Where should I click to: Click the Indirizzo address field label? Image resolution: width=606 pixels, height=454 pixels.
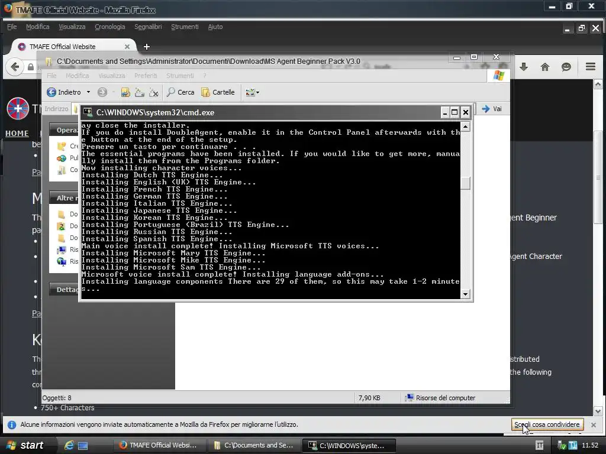[x=56, y=109]
